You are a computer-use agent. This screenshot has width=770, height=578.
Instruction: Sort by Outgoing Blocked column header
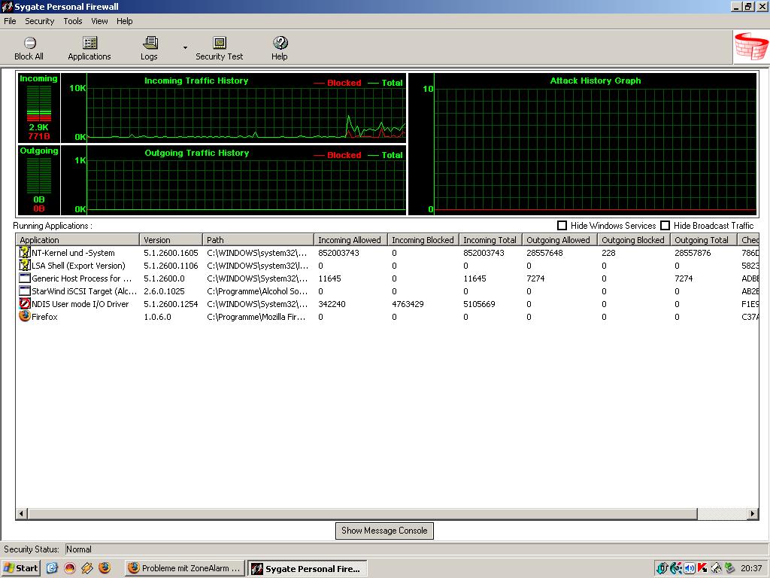[x=634, y=240]
